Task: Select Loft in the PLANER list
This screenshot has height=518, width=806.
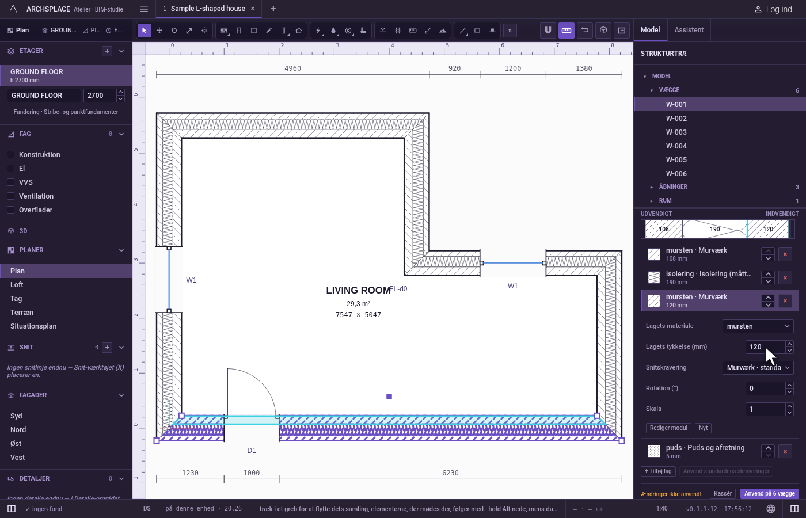Action: point(66,285)
